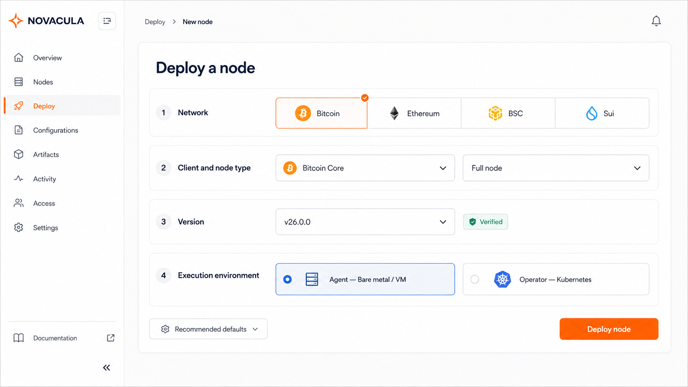Open the v26.0.0 version dropdown

(365, 222)
